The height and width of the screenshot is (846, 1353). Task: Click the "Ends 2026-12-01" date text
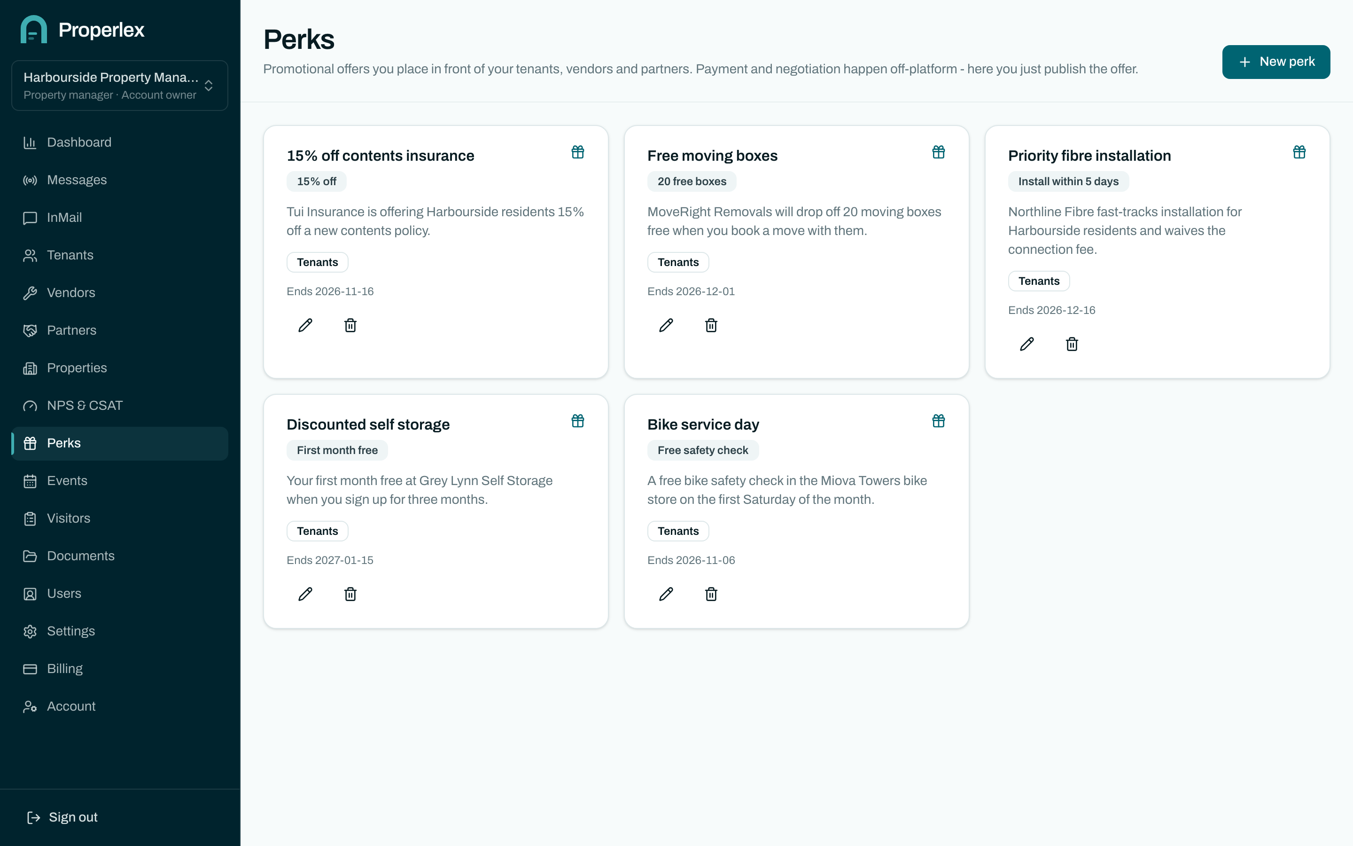click(691, 291)
